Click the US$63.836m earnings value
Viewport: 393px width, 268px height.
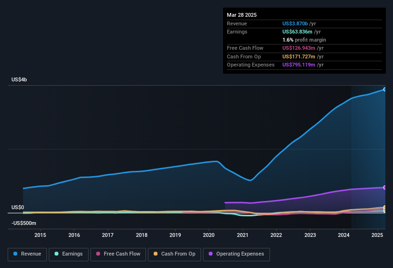(297, 32)
